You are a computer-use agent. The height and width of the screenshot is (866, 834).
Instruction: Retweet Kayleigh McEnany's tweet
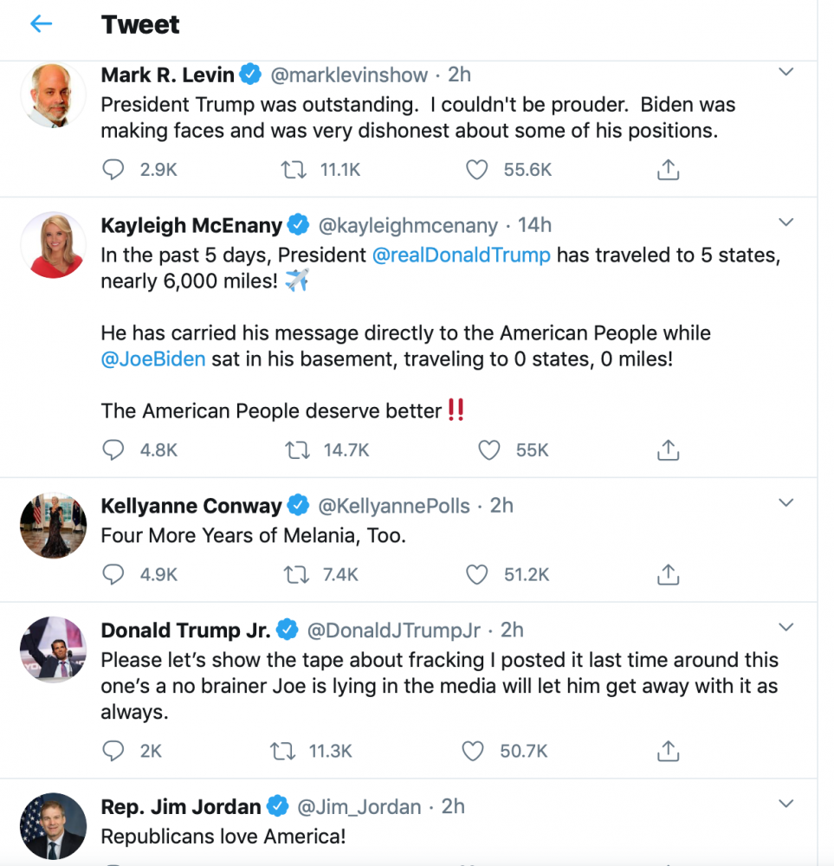[x=295, y=450]
